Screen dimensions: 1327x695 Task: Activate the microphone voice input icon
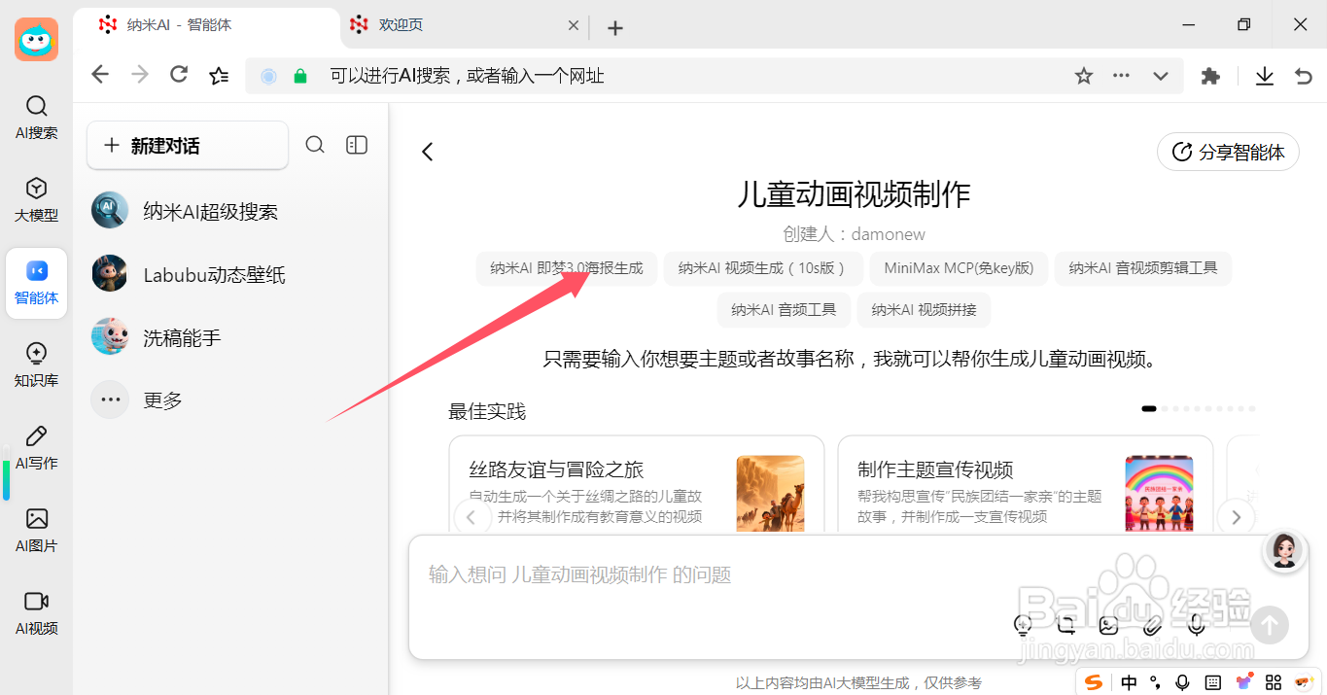[x=1196, y=625]
